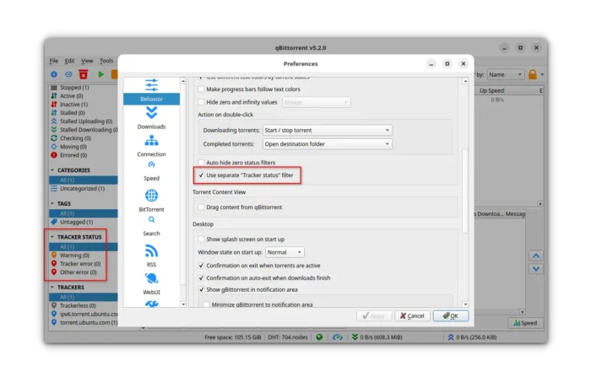This screenshot has width=591, height=382.
Task: Enable Auto hide zero status filters
Action: [x=201, y=163]
